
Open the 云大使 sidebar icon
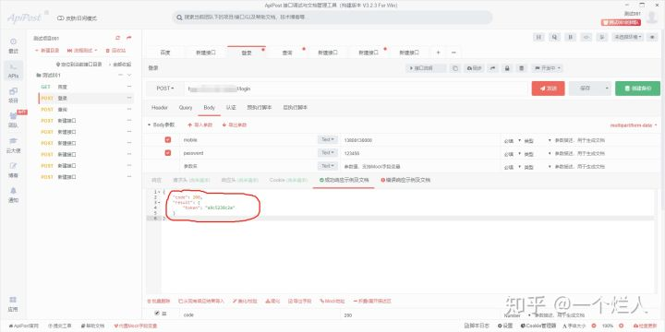pos(14,145)
